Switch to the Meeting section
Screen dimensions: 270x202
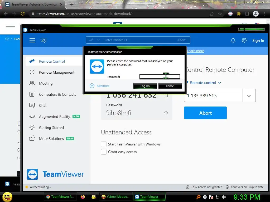tap(46, 83)
